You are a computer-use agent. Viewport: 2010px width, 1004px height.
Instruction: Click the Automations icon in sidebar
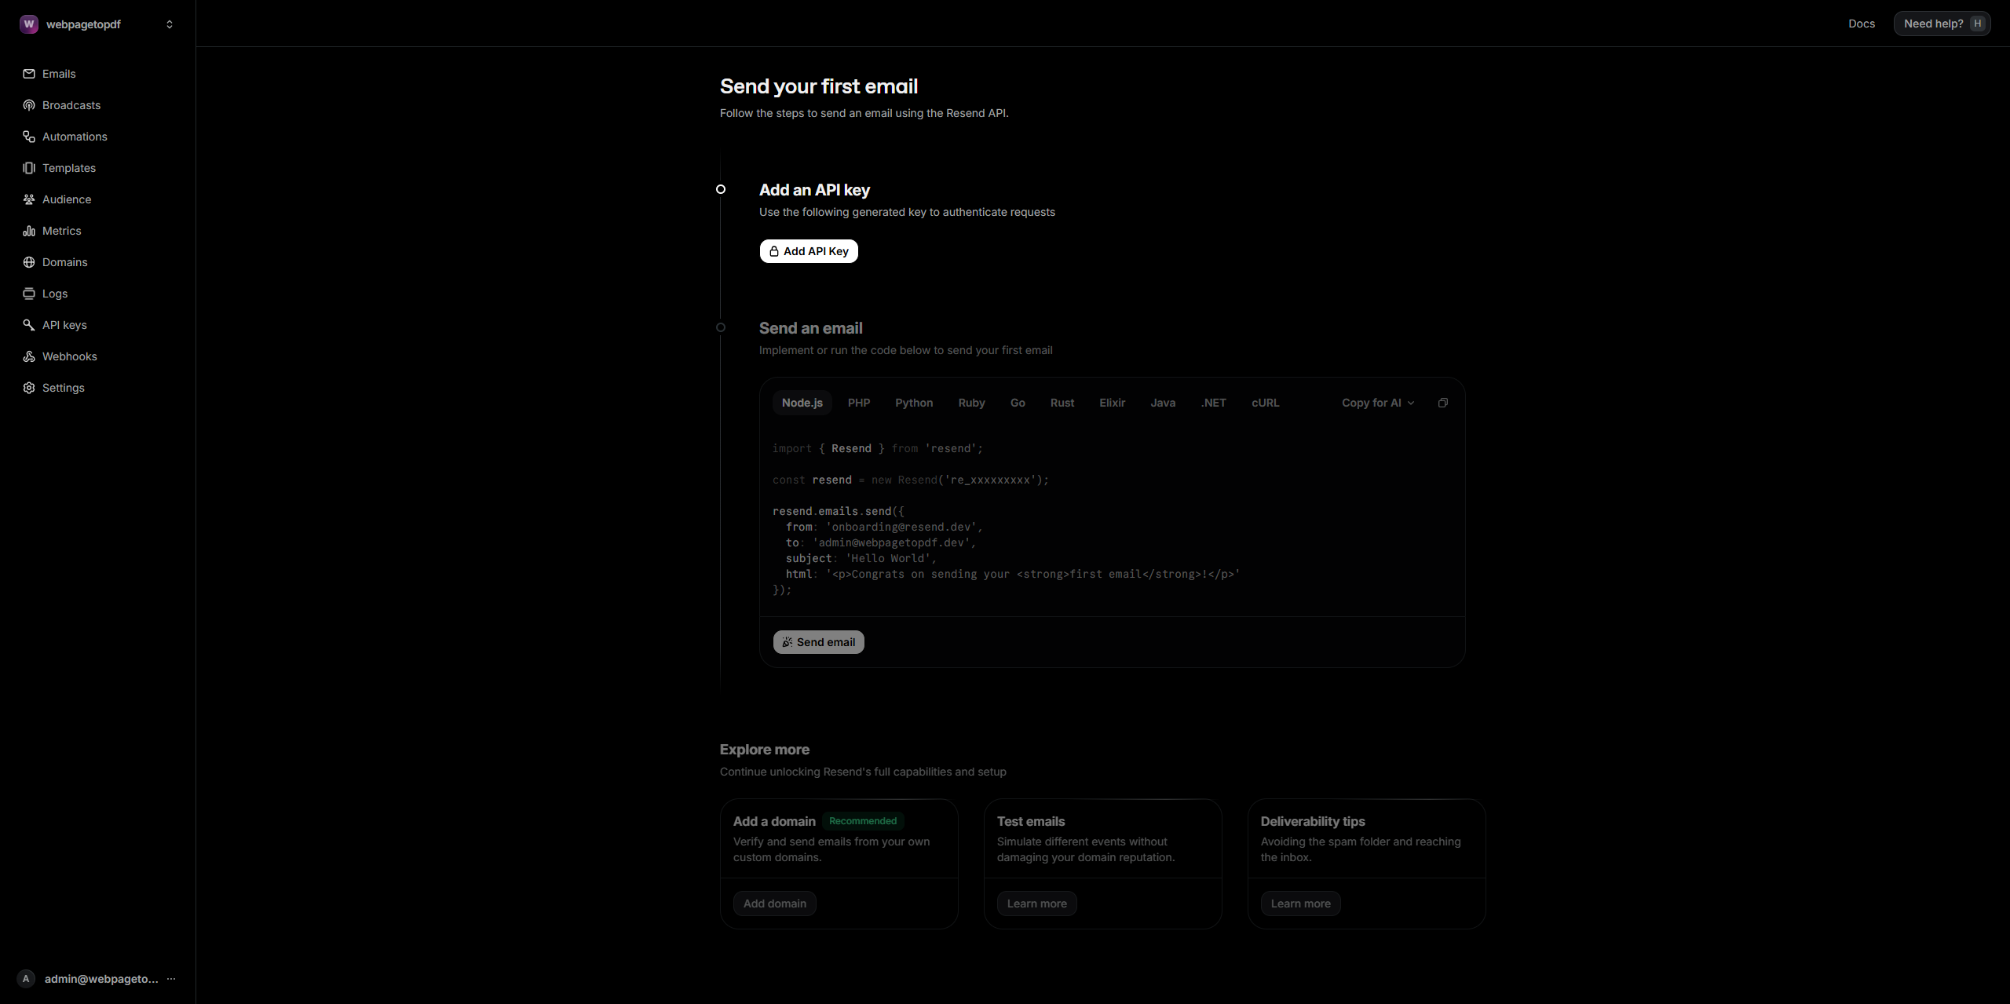[29, 137]
